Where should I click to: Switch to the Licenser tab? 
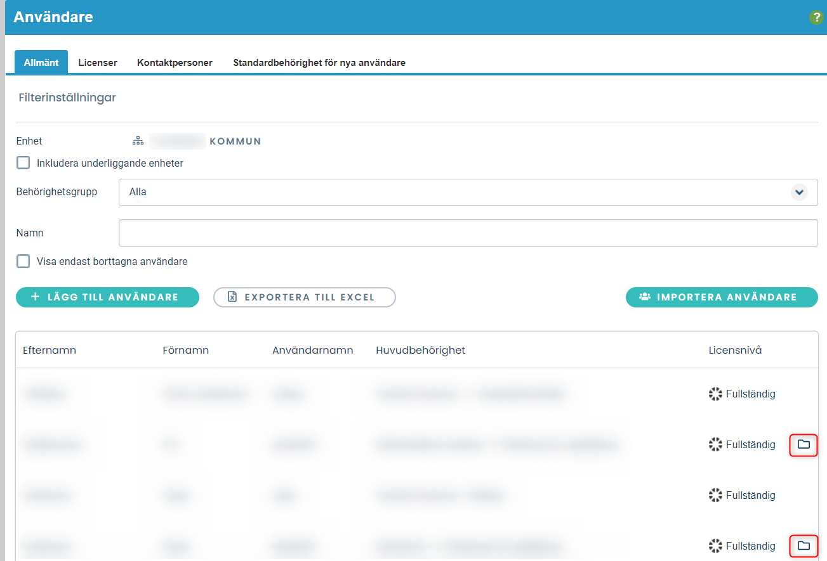pos(98,63)
